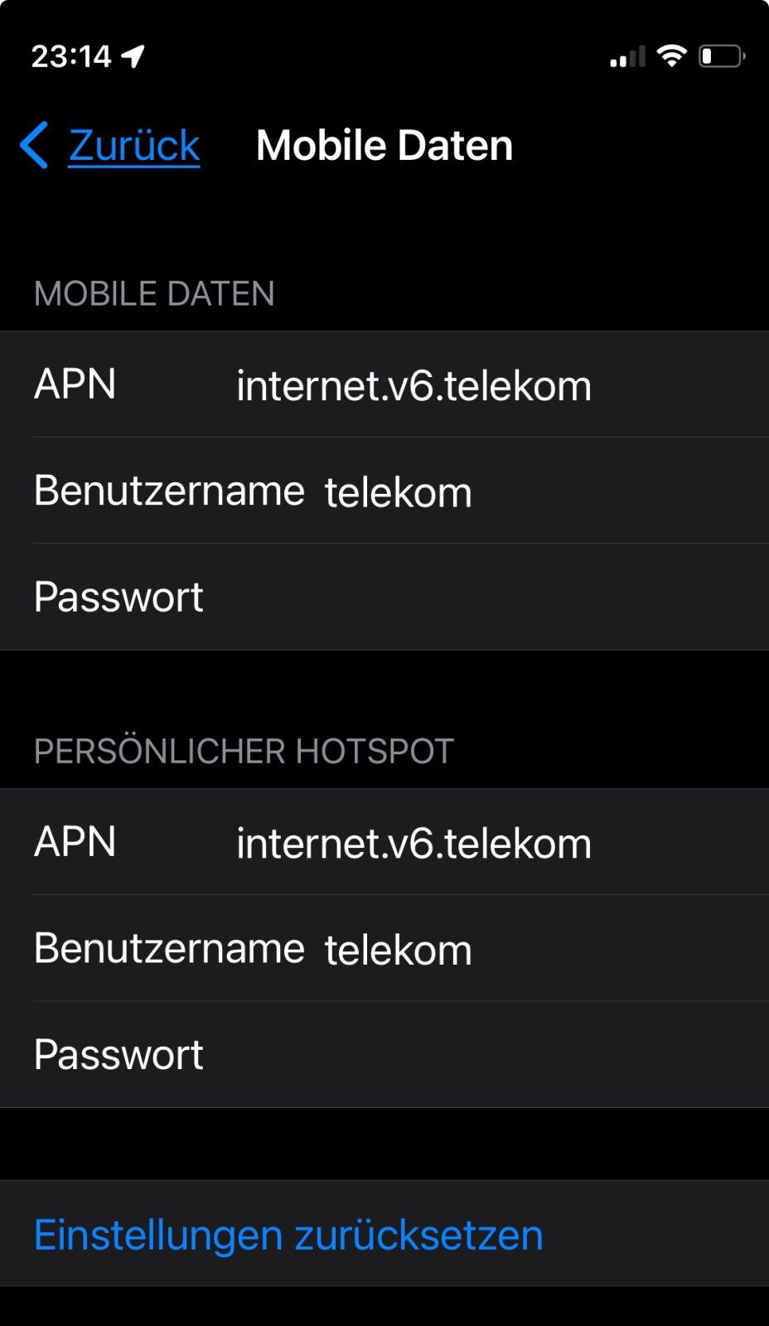Tap the cellular signal bars icon

tap(627, 56)
